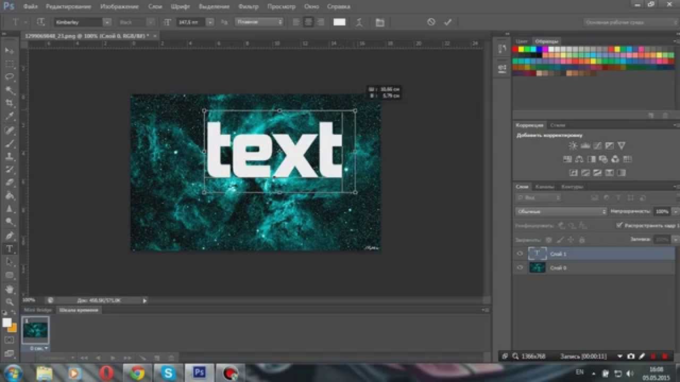This screenshot has width=680, height=382.
Task: Select the Blur tool
Action: coord(10,209)
